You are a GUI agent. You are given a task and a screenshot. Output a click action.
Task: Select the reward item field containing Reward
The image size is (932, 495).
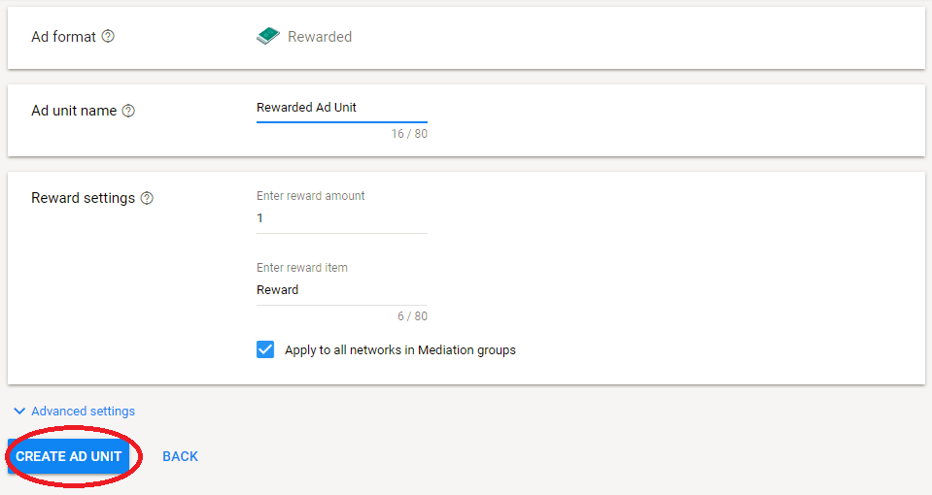point(341,290)
